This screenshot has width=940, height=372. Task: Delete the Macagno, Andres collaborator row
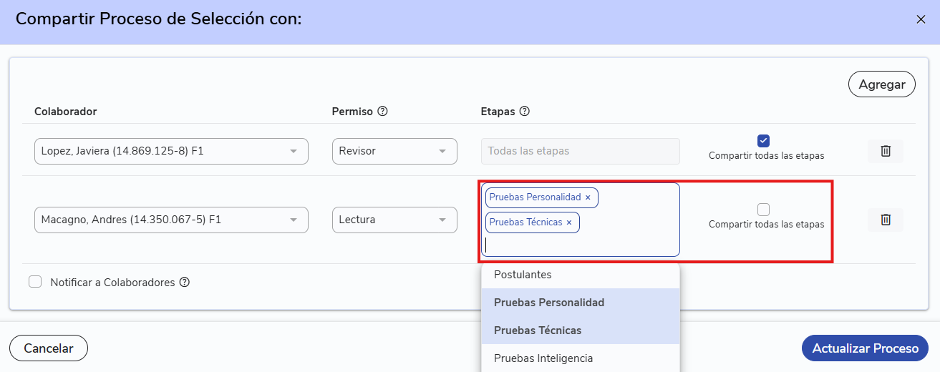click(x=886, y=220)
